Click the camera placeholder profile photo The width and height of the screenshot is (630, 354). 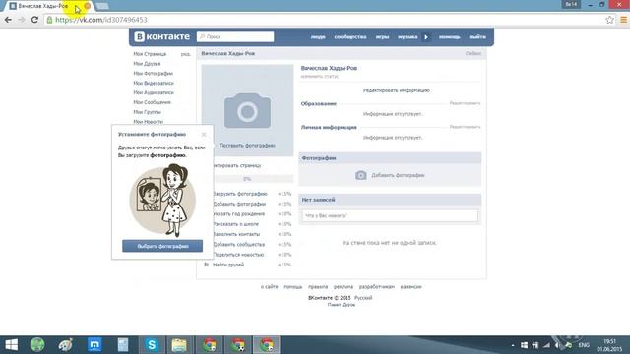[247, 110]
